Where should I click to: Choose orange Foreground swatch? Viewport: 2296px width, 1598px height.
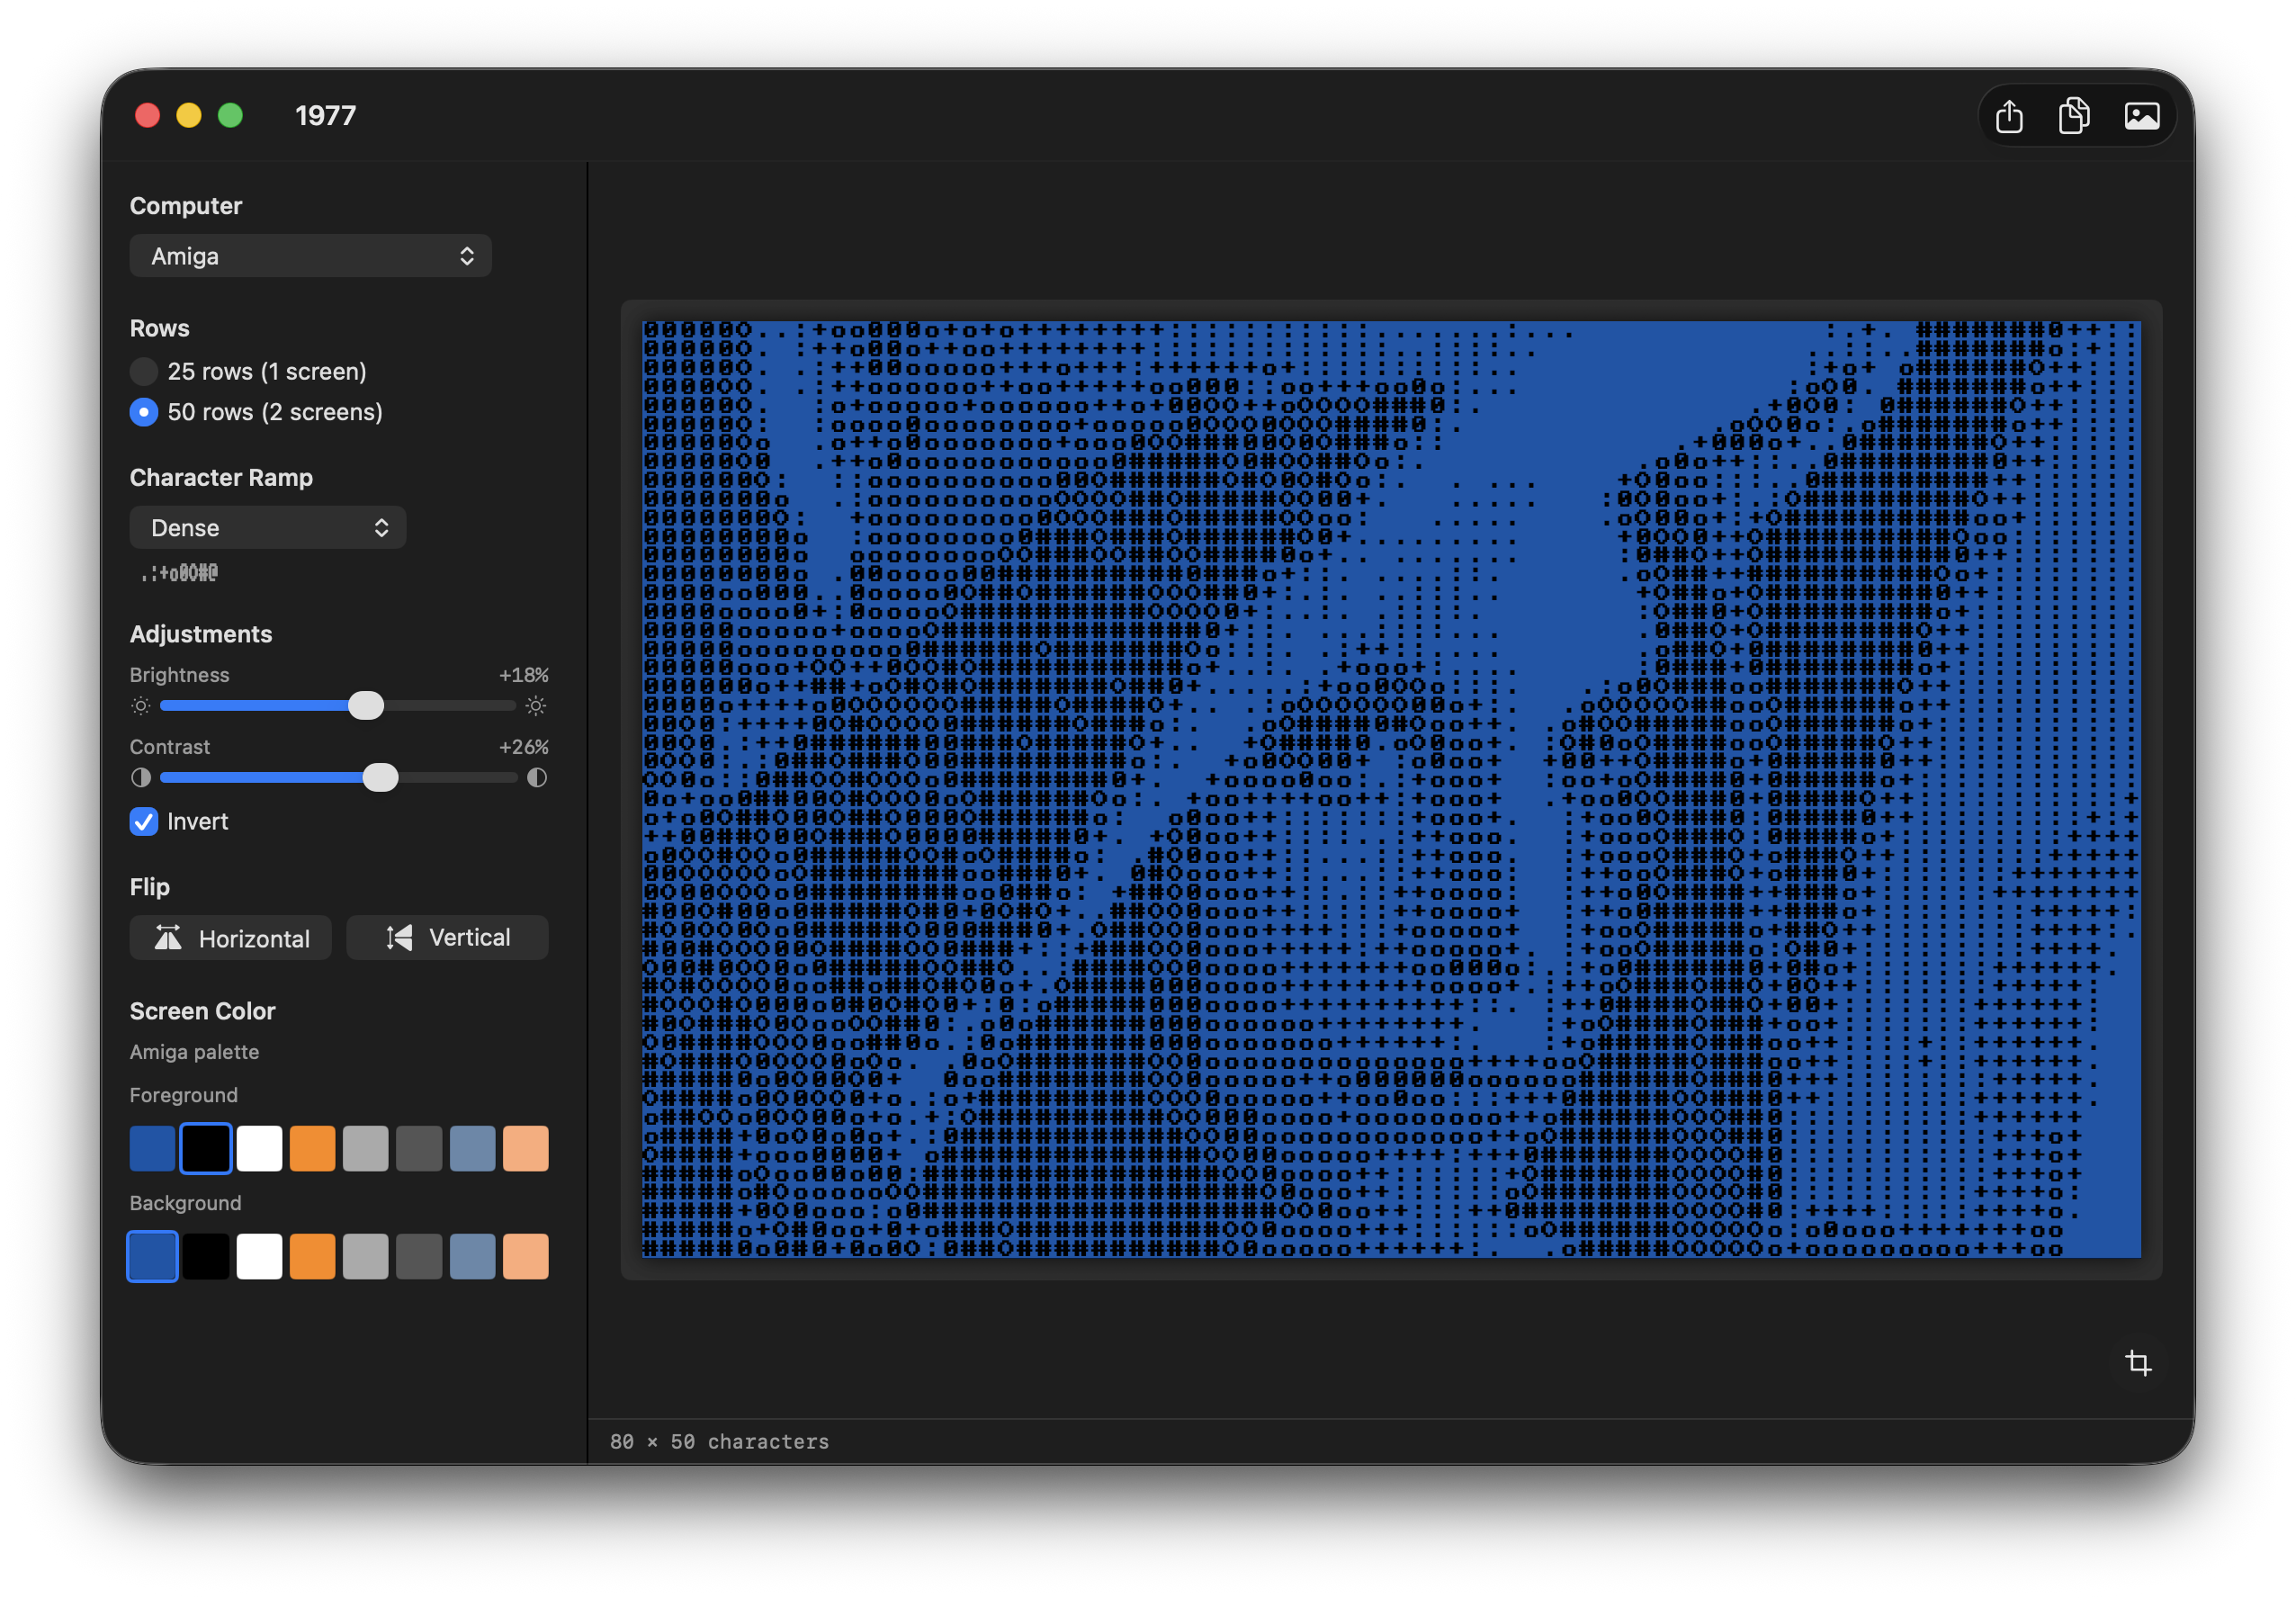tap(313, 1148)
